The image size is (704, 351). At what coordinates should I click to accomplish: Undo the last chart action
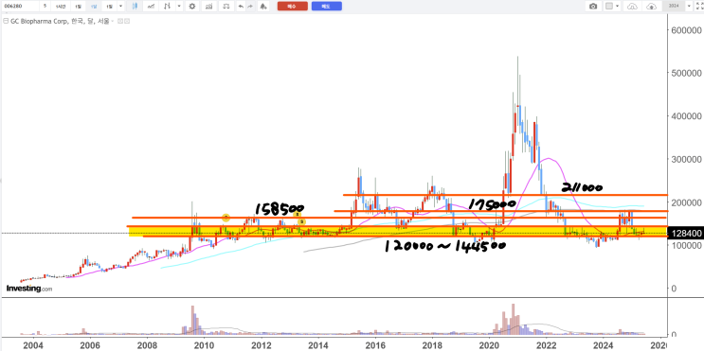pyautogui.click(x=241, y=7)
